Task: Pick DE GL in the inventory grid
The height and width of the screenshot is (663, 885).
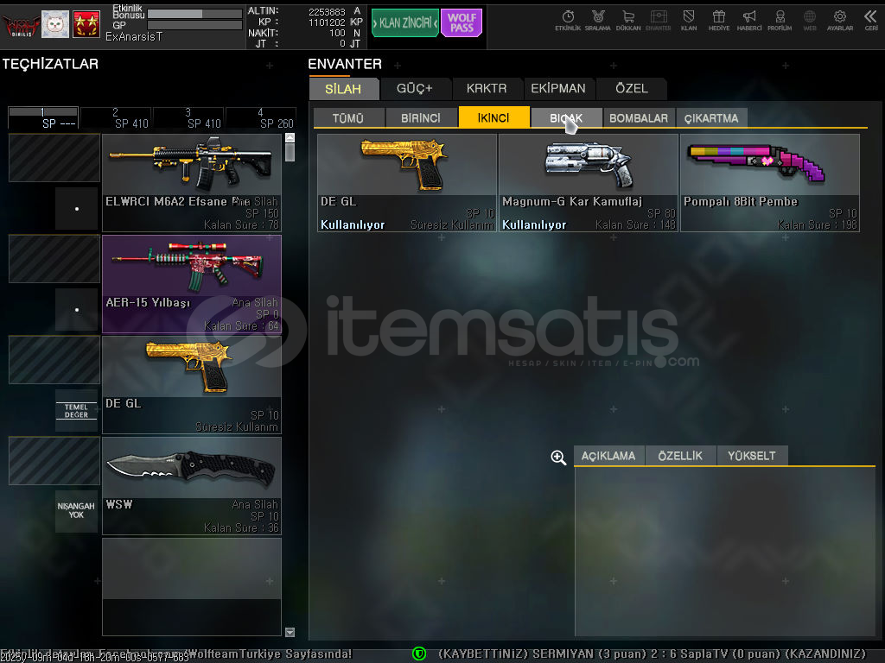Action: [407, 183]
